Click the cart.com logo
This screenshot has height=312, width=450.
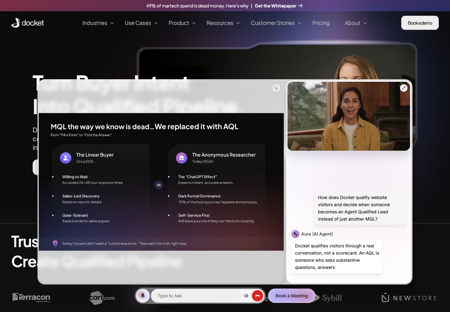[102, 298]
